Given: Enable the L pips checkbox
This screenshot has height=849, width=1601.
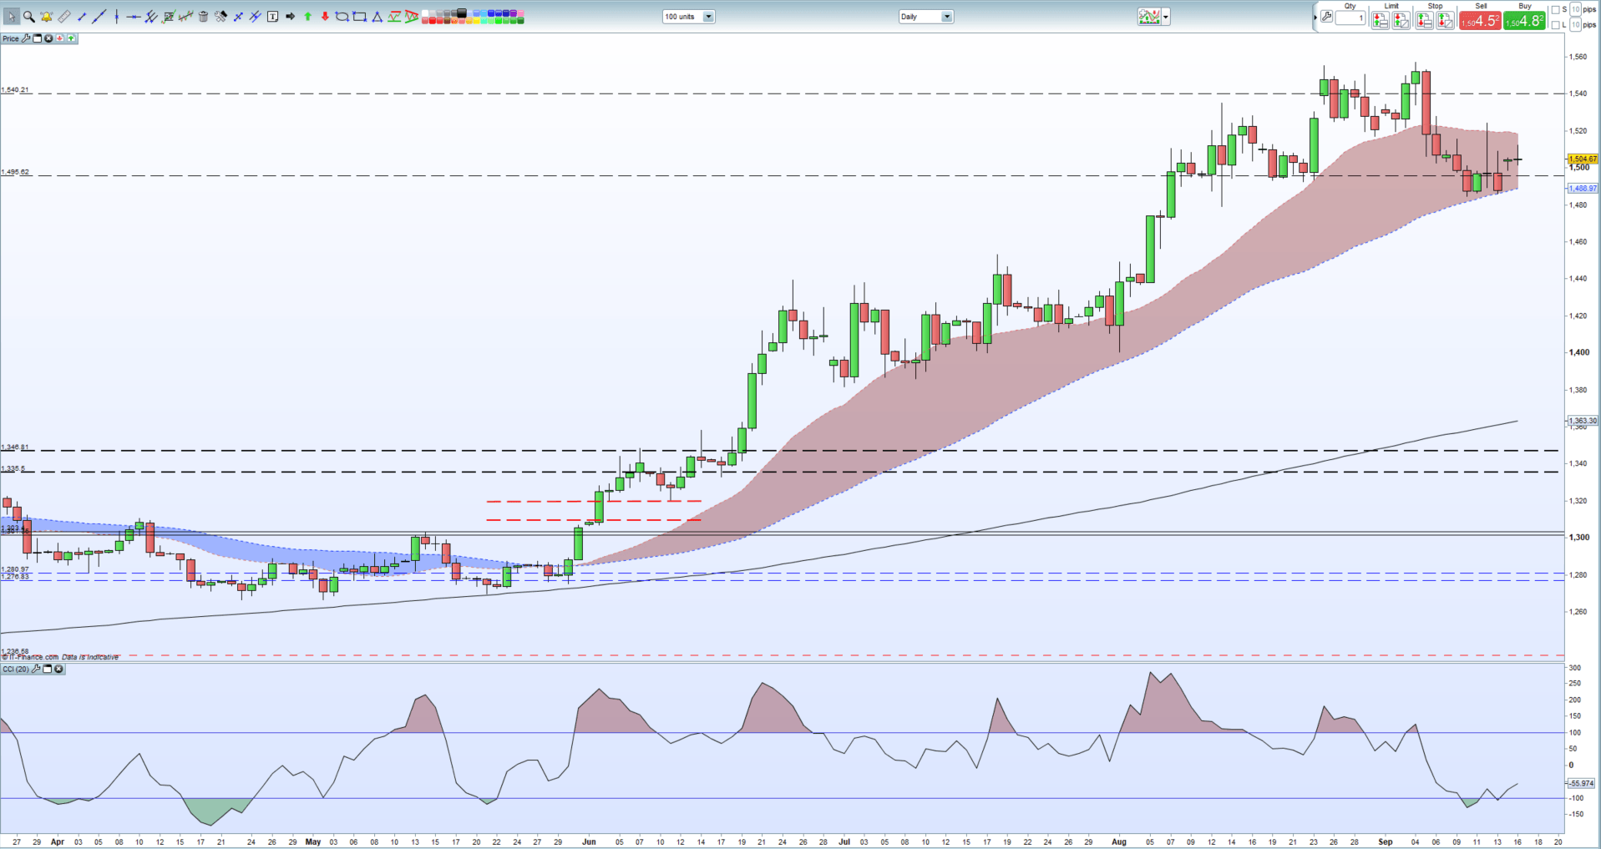Looking at the screenshot, I should (x=1555, y=25).
